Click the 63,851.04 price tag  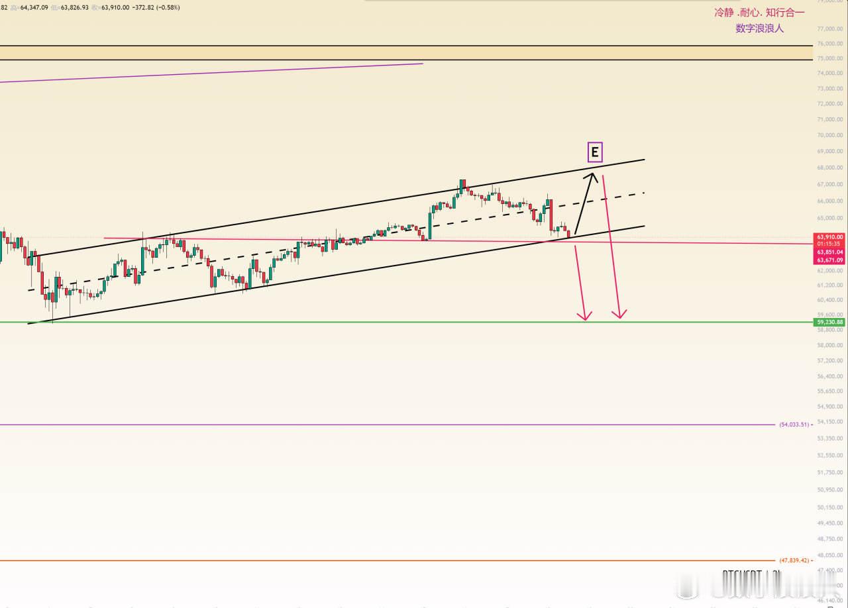pos(830,252)
